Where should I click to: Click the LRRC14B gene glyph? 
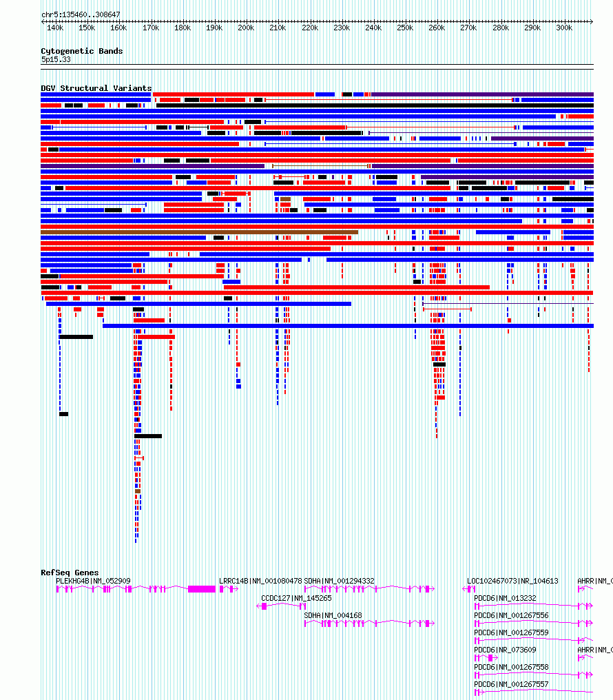click(x=229, y=589)
